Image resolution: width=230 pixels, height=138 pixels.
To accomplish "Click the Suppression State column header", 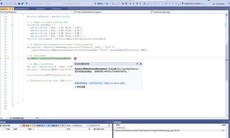I will point(99,129).
